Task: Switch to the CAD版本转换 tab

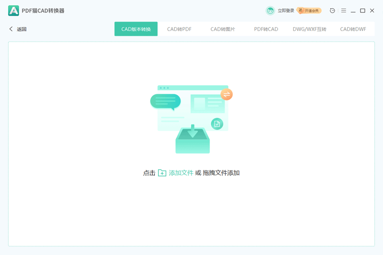Action: pyautogui.click(x=136, y=29)
